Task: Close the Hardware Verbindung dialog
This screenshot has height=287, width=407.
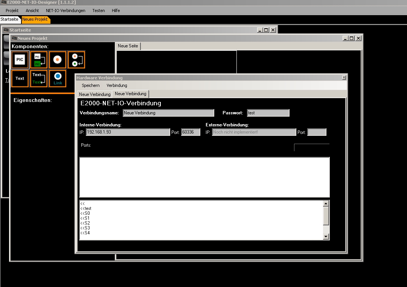Action: tap(344, 77)
